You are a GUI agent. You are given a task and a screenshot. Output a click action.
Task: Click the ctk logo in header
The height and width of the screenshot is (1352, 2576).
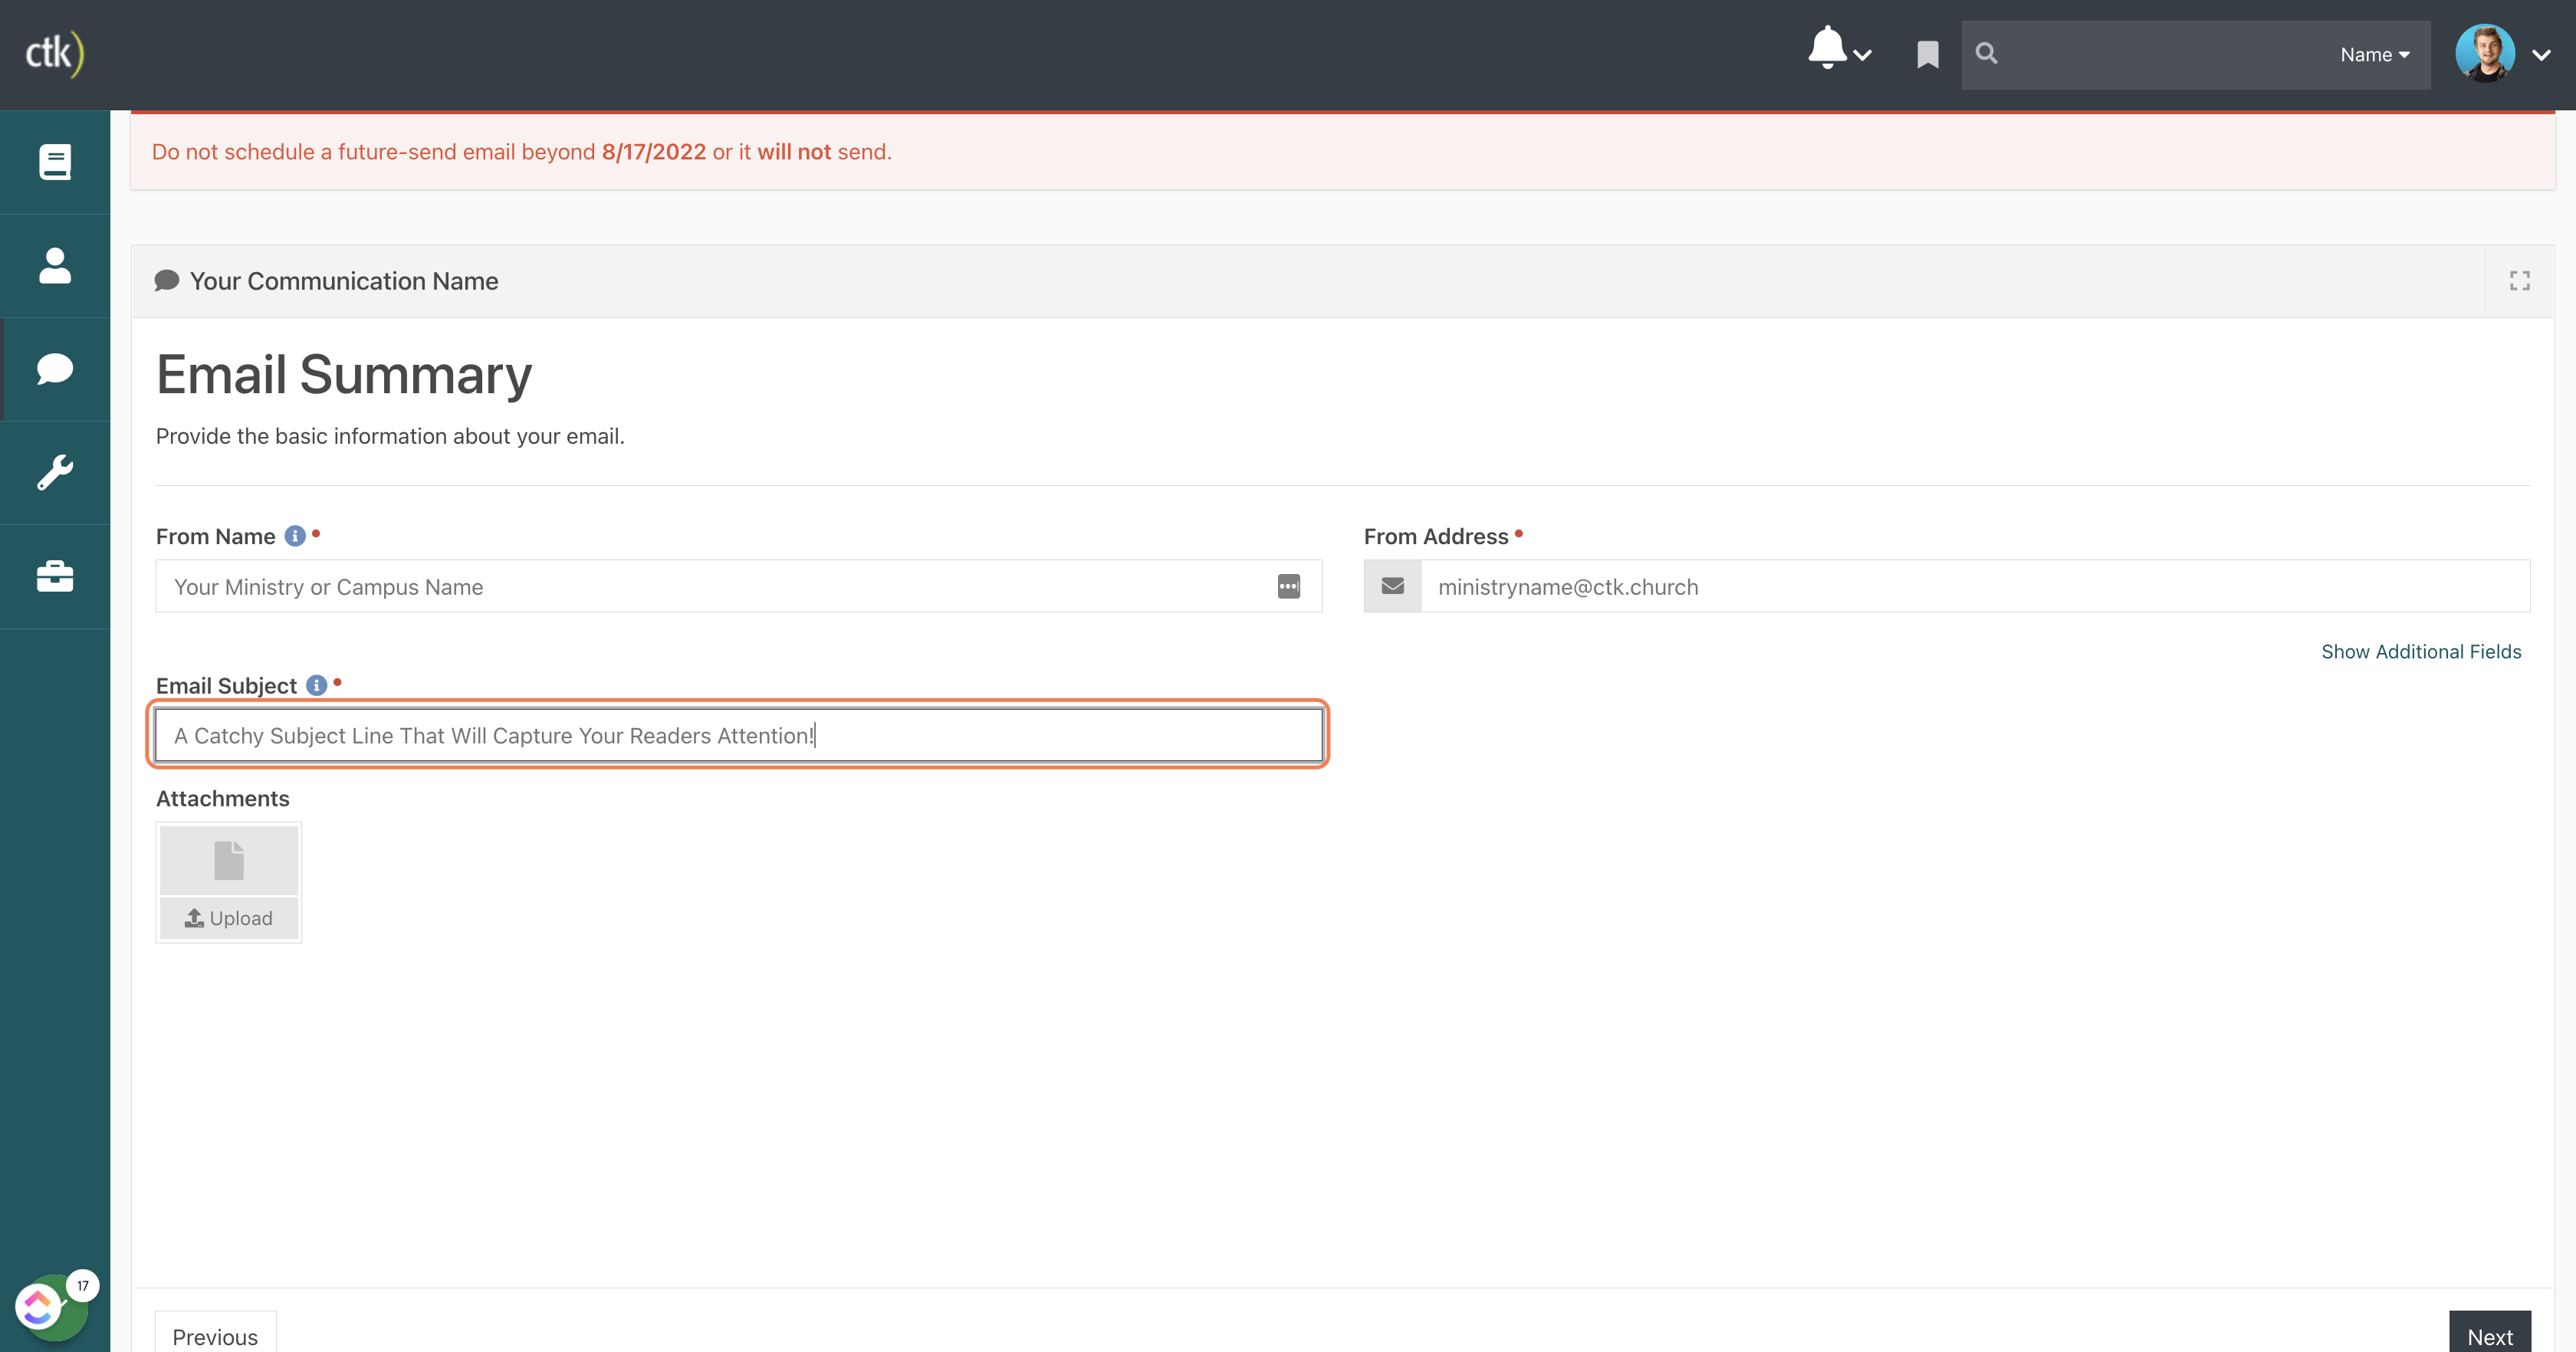pos(54,53)
